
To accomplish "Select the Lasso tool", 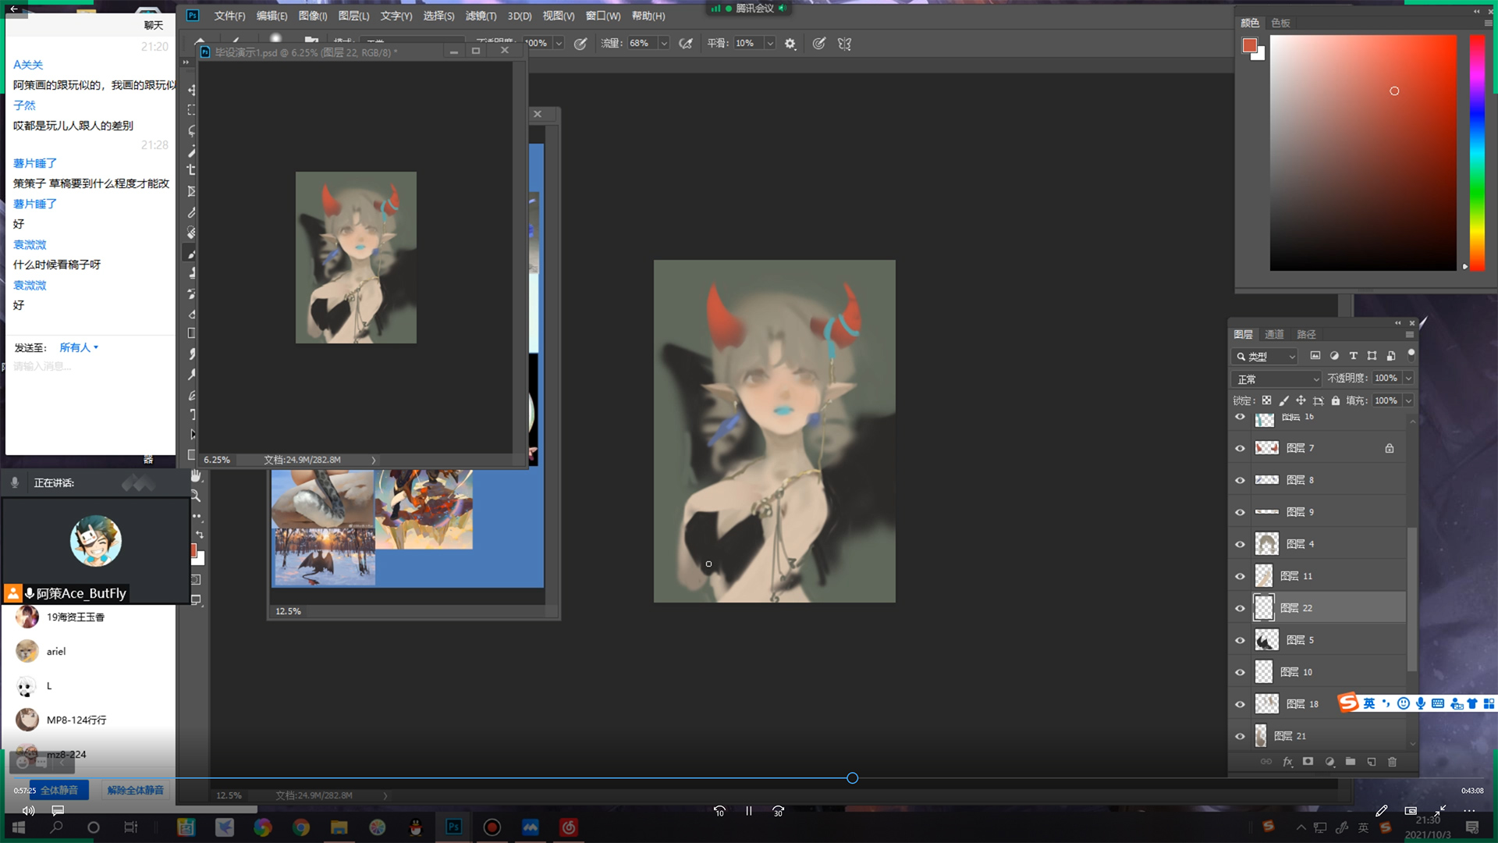I will pyautogui.click(x=191, y=130).
